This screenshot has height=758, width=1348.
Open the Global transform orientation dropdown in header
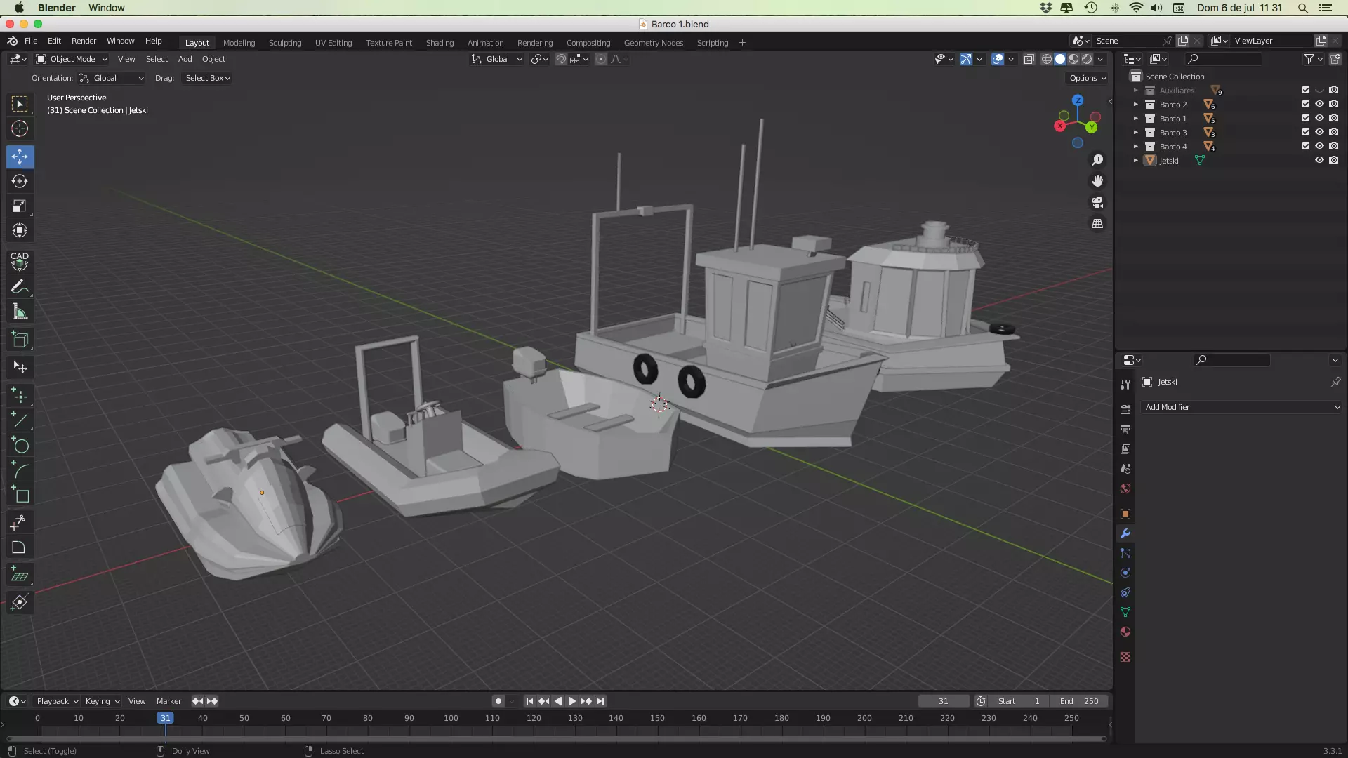pyautogui.click(x=497, y=59)
